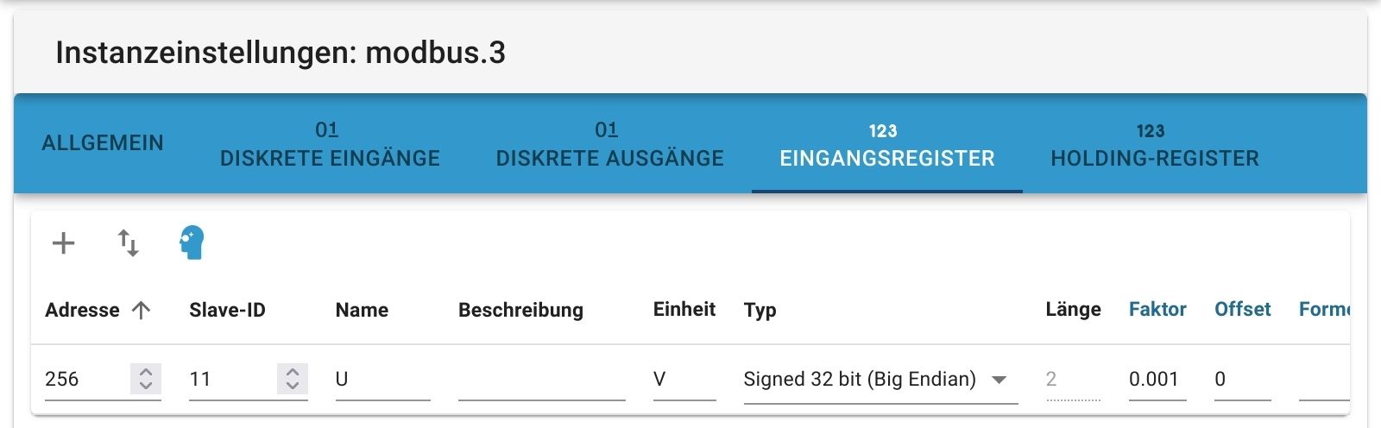Click the Adresse value stepper arrows
The width and height of the screenshot is (1381, 428).
tap(146, 379)
